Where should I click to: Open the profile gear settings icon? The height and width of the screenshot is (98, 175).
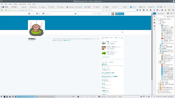point(122,32)
